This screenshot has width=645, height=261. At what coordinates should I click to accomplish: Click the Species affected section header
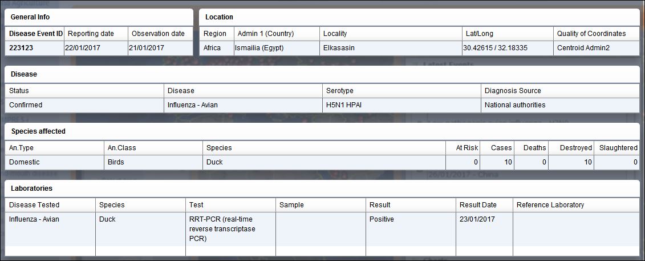[38, 132]
